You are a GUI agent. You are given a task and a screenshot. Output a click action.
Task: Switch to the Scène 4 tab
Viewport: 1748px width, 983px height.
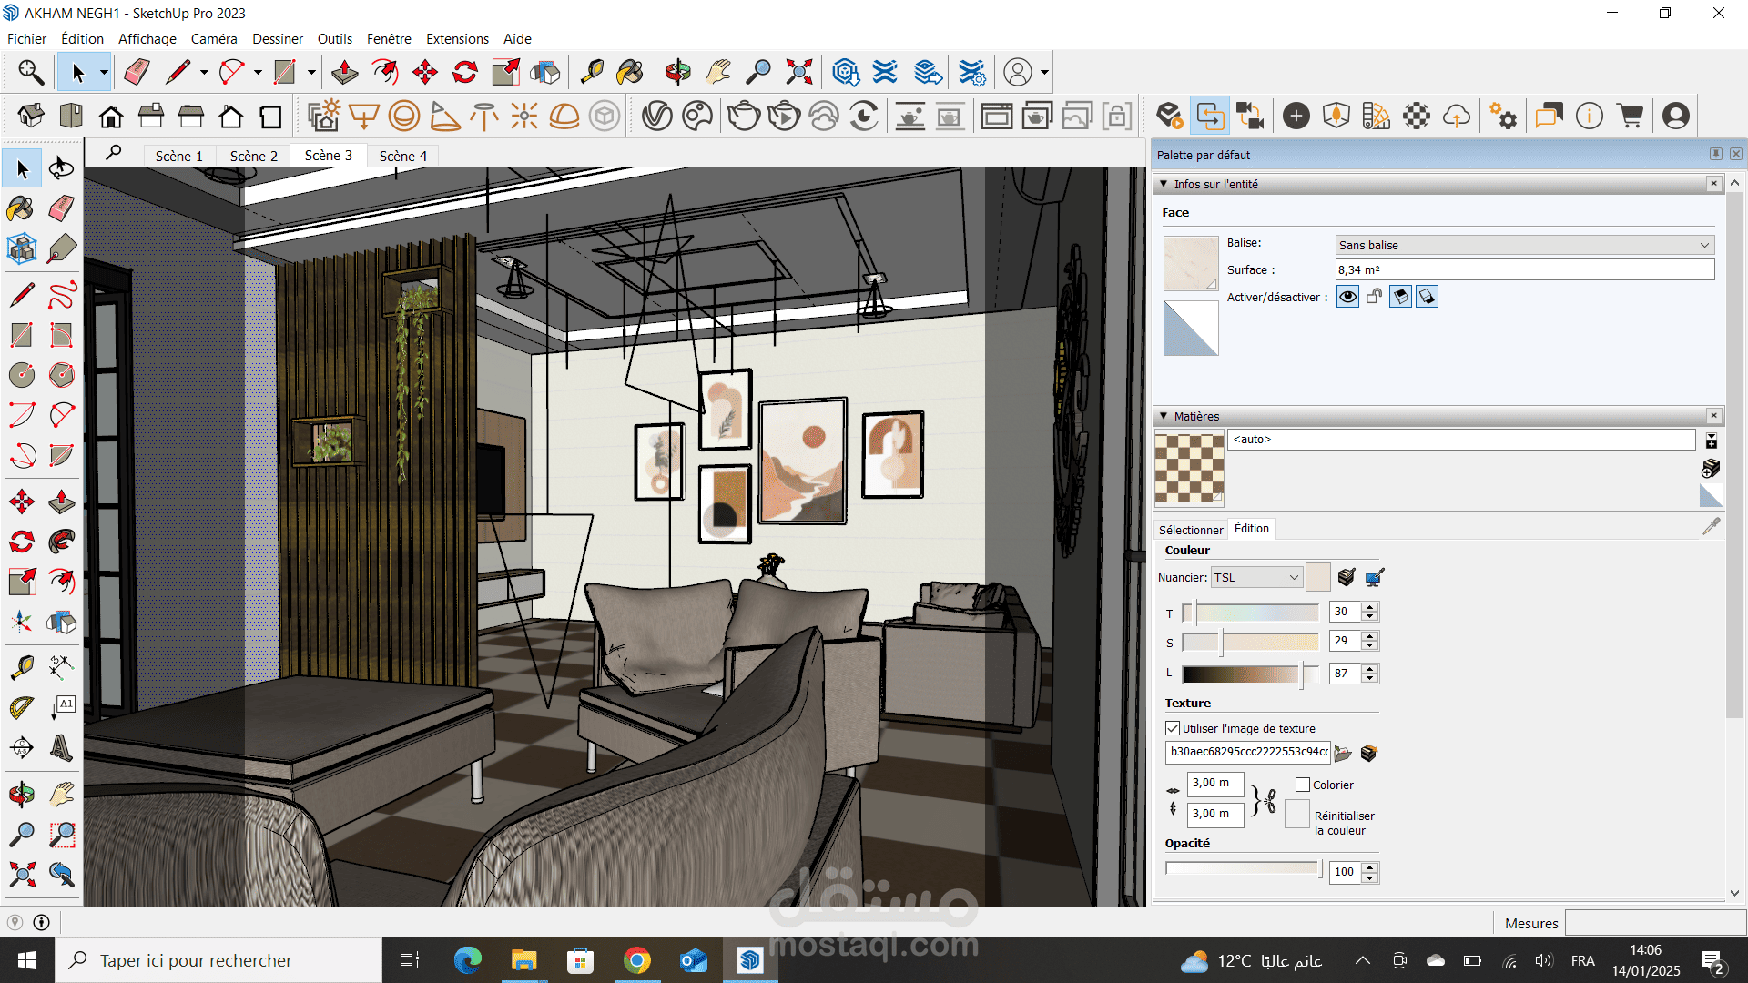click(402, 156)
